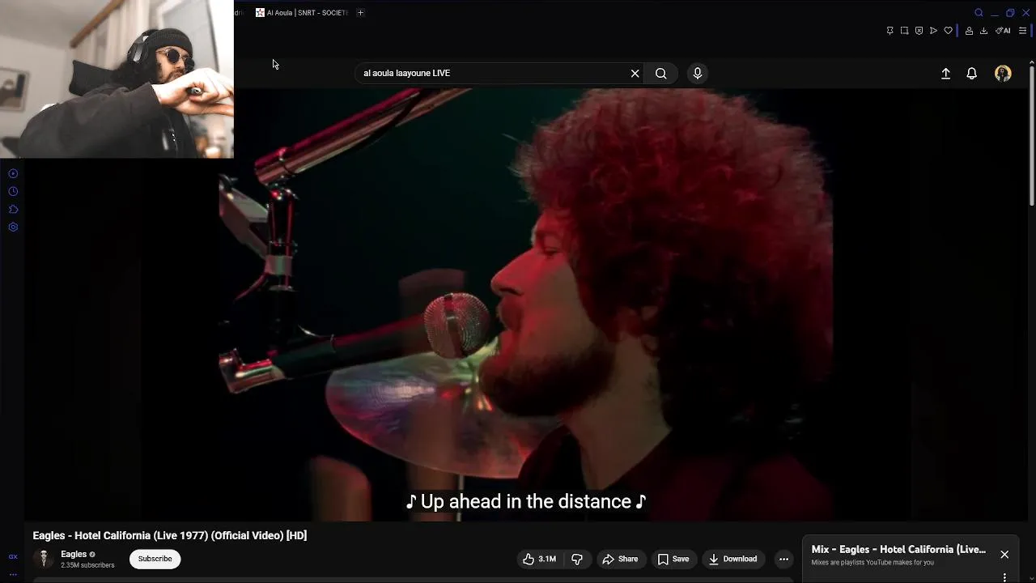Image resolution: width=1036 pixels, height=583 pixels.
Task: Click the upload video icon
Action: click(x=945, y=74)
